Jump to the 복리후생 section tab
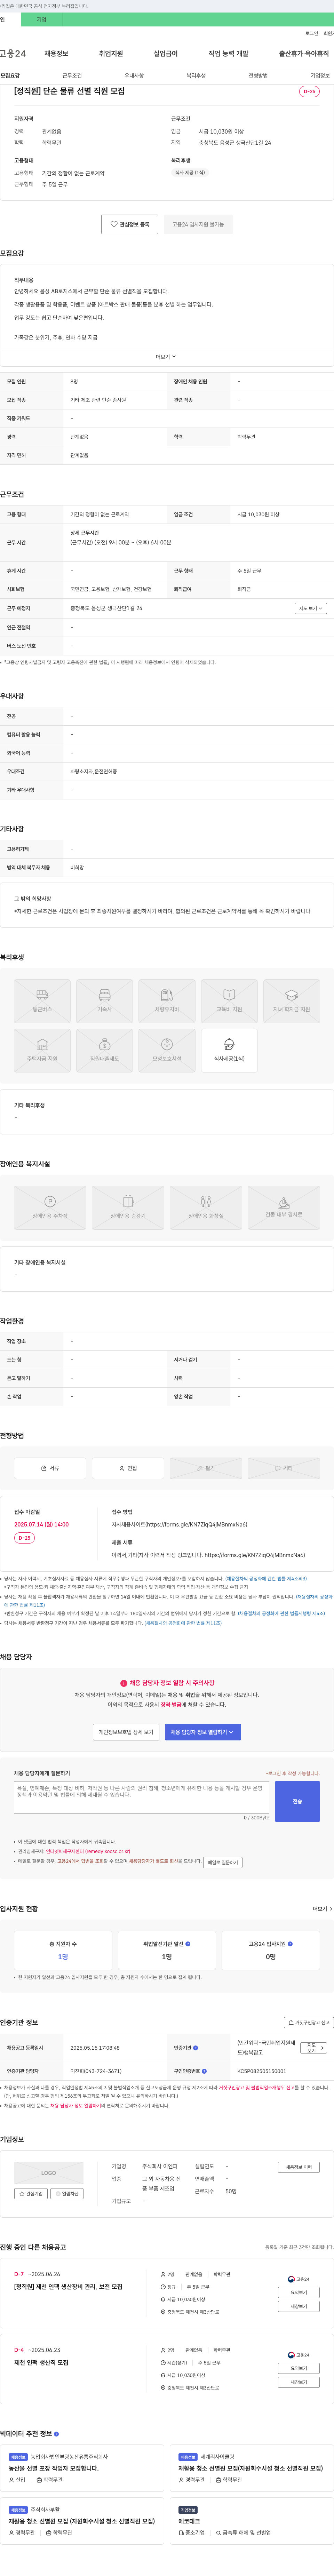334x2576 pixels. coord(196,76)
